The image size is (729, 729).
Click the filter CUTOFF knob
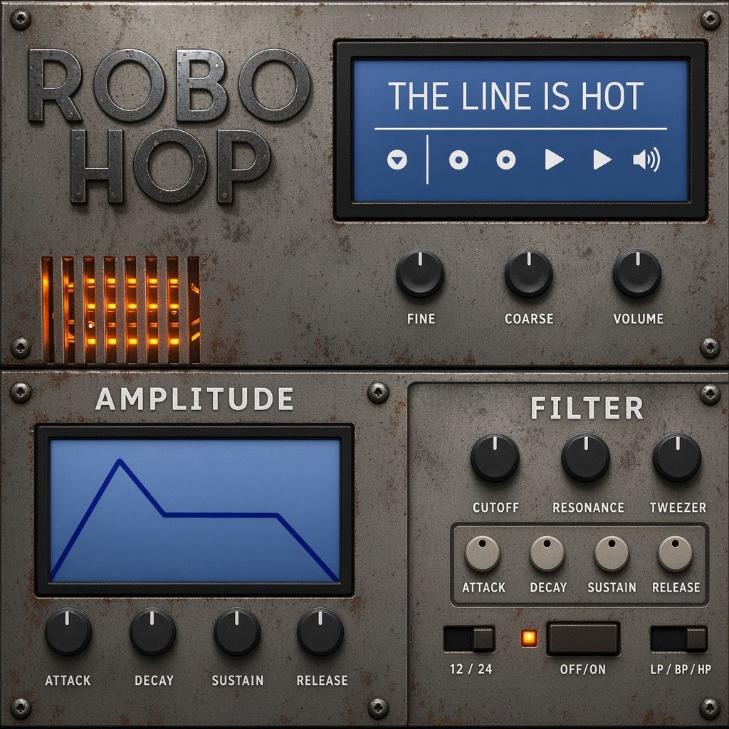(x=495, y=458)
